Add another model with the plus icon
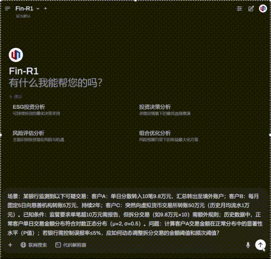Screen dimensions: 271x259 (x=46, y=8)
